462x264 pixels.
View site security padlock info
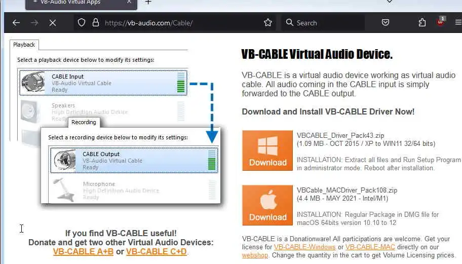pos(95,23)
